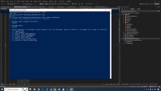Select NanoFileResourceHandler.h in Solution Explorer
The height and width of the screenshot is (91, 161).
pos(133,38)
